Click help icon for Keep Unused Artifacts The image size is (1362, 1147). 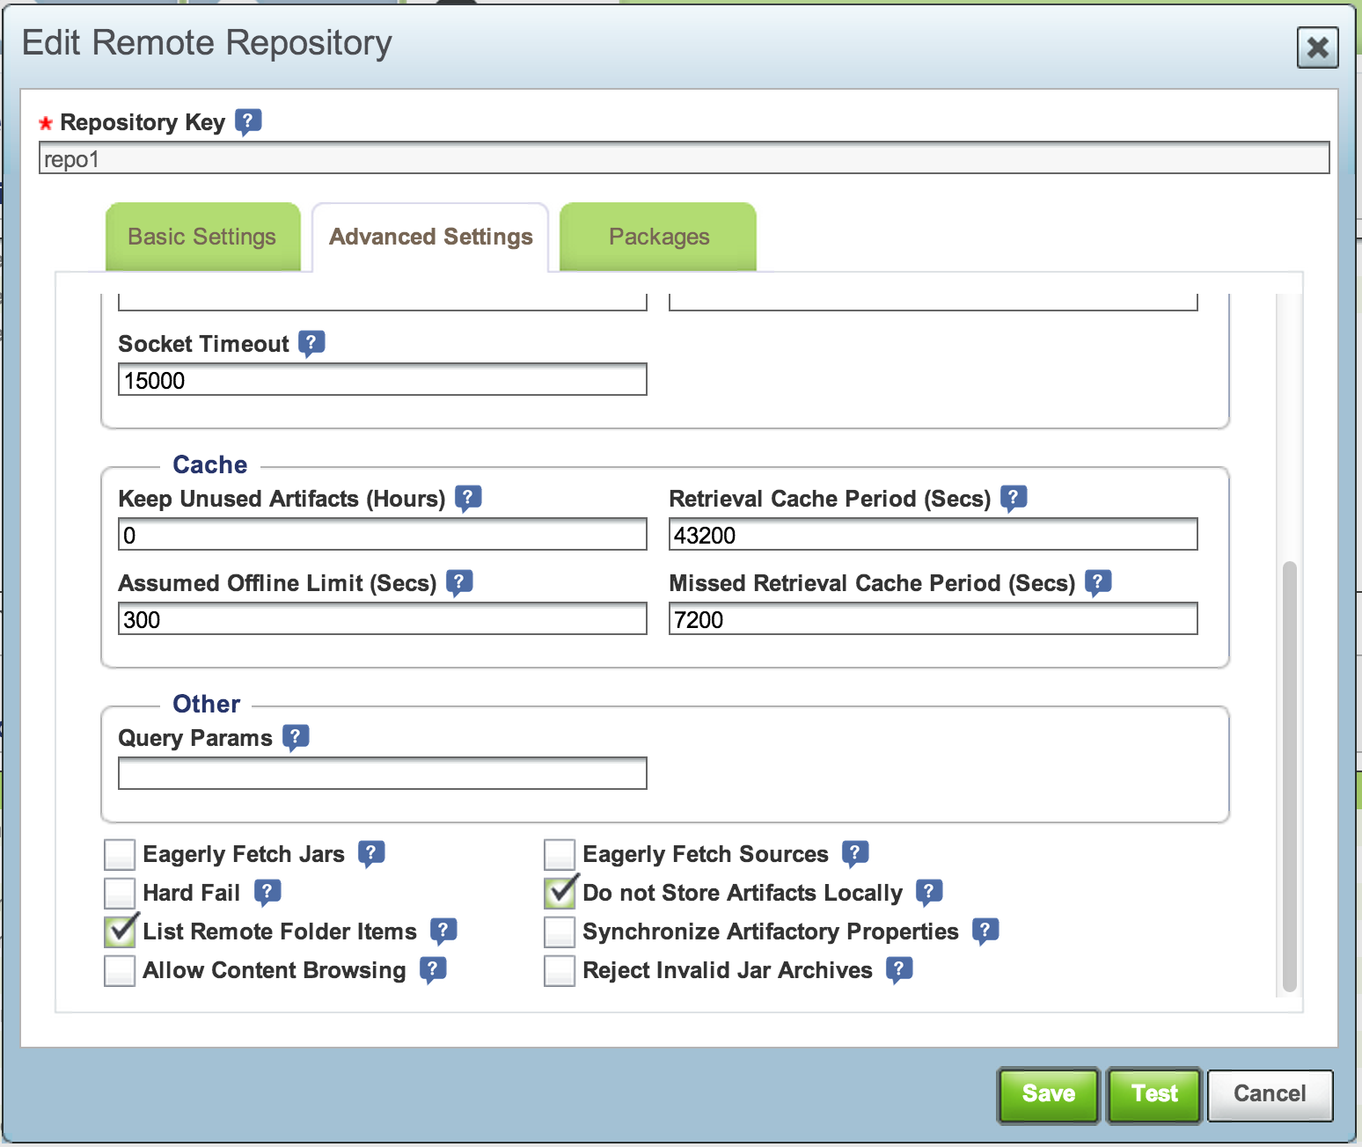pyautogui.click(x=468, y=497)
